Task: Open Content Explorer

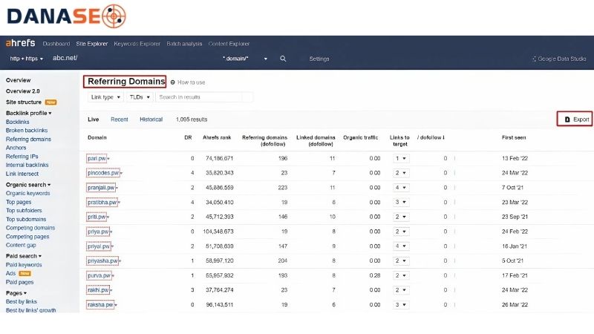Action: 229,44
